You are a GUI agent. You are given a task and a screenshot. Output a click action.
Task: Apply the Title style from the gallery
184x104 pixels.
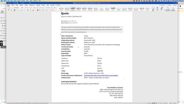point(113,9)
